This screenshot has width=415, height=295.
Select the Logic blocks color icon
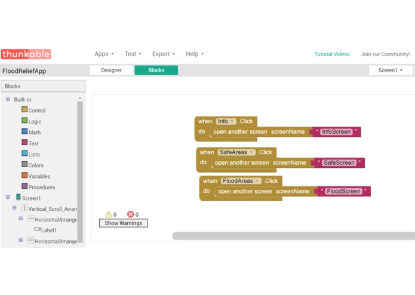[24, 121]
